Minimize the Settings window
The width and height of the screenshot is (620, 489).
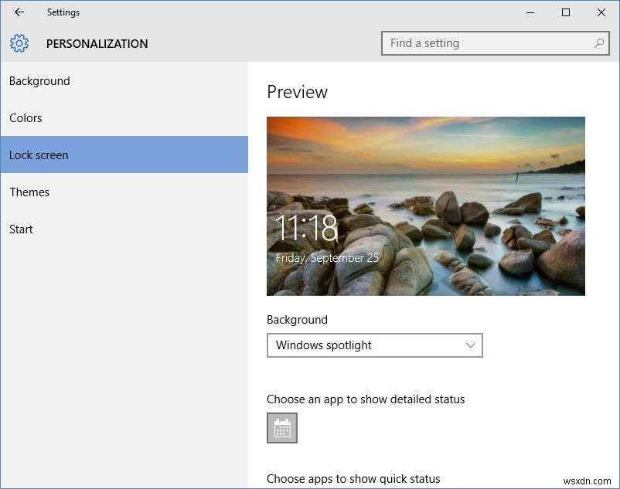pyautogui.click(x=530, y=12)
